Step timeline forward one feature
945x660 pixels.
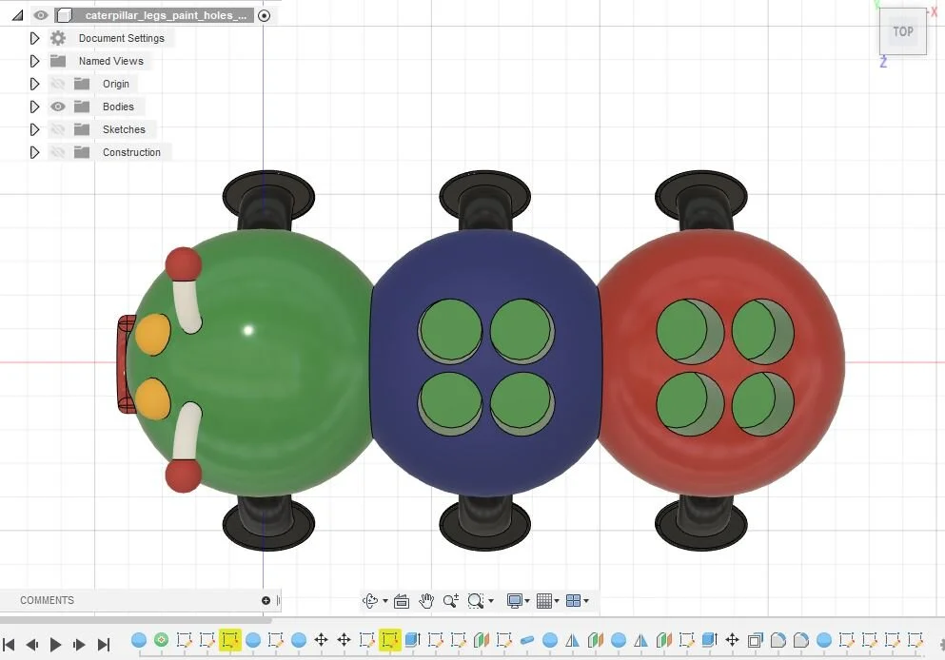coord(79,645)
